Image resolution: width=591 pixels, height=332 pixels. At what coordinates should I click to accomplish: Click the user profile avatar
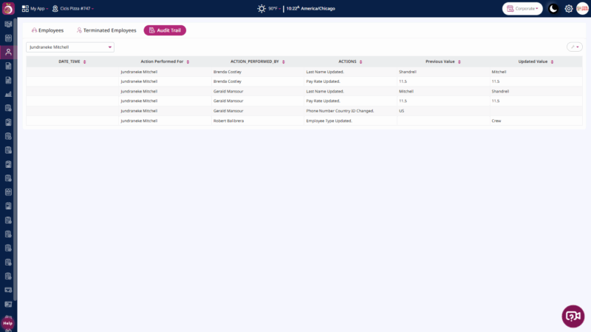pos(582,9)
